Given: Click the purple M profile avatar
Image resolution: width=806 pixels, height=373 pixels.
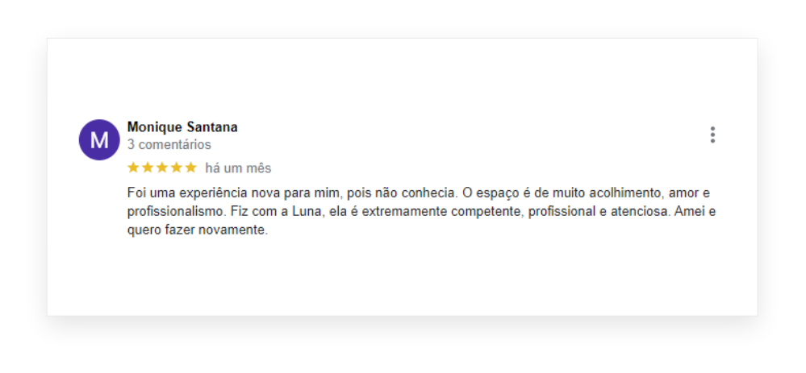Looking at the screenshot, I should point(99,140).
